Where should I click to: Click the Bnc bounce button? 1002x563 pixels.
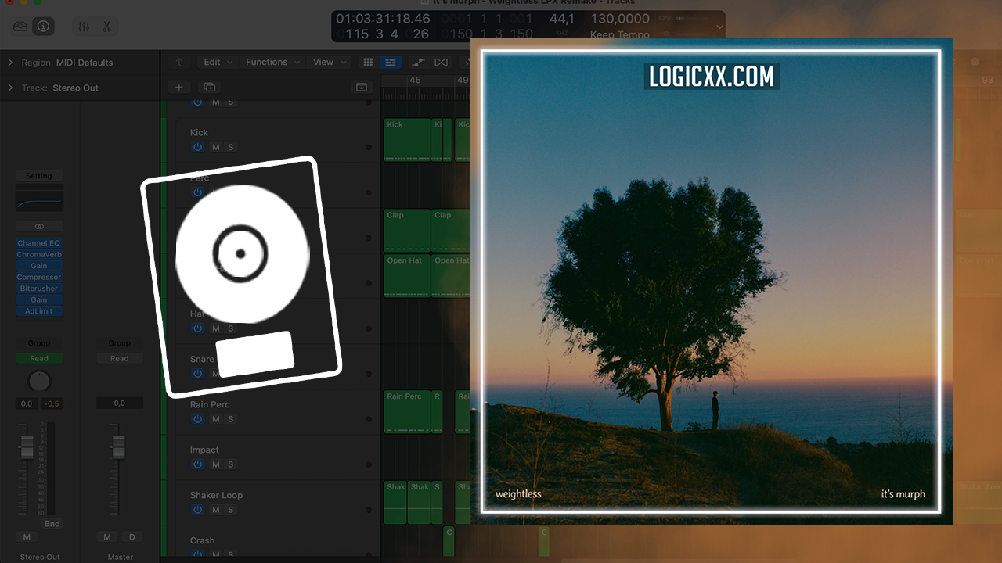tap(52, 524)
